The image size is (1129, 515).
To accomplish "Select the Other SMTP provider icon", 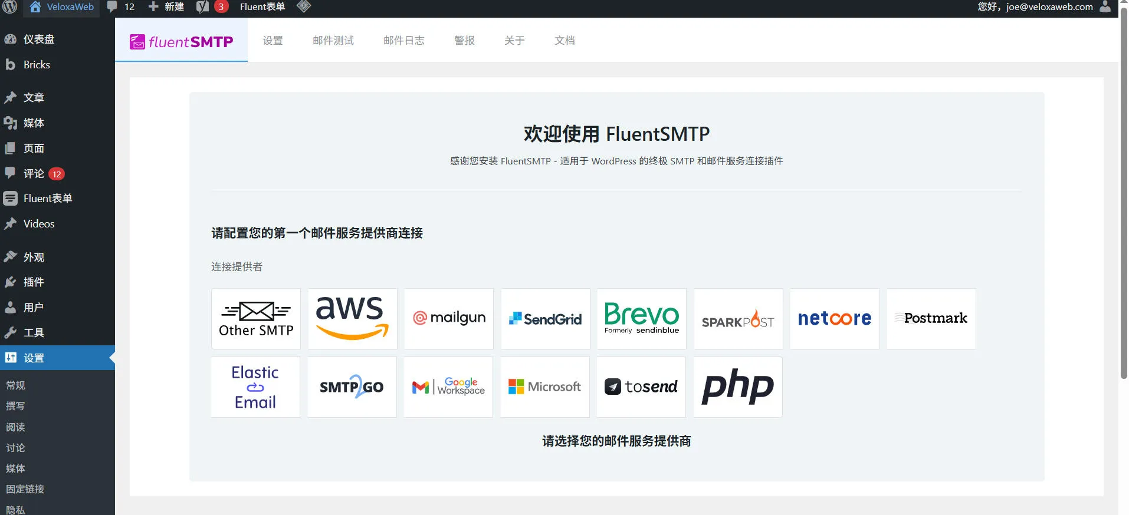I will [256, 319].
